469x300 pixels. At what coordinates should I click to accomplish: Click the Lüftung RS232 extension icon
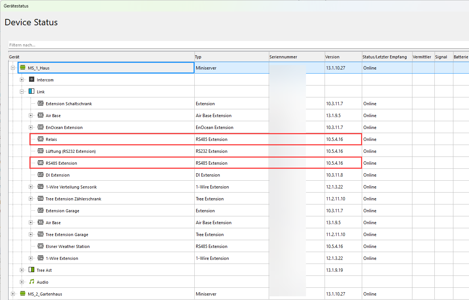click(41, 151)
